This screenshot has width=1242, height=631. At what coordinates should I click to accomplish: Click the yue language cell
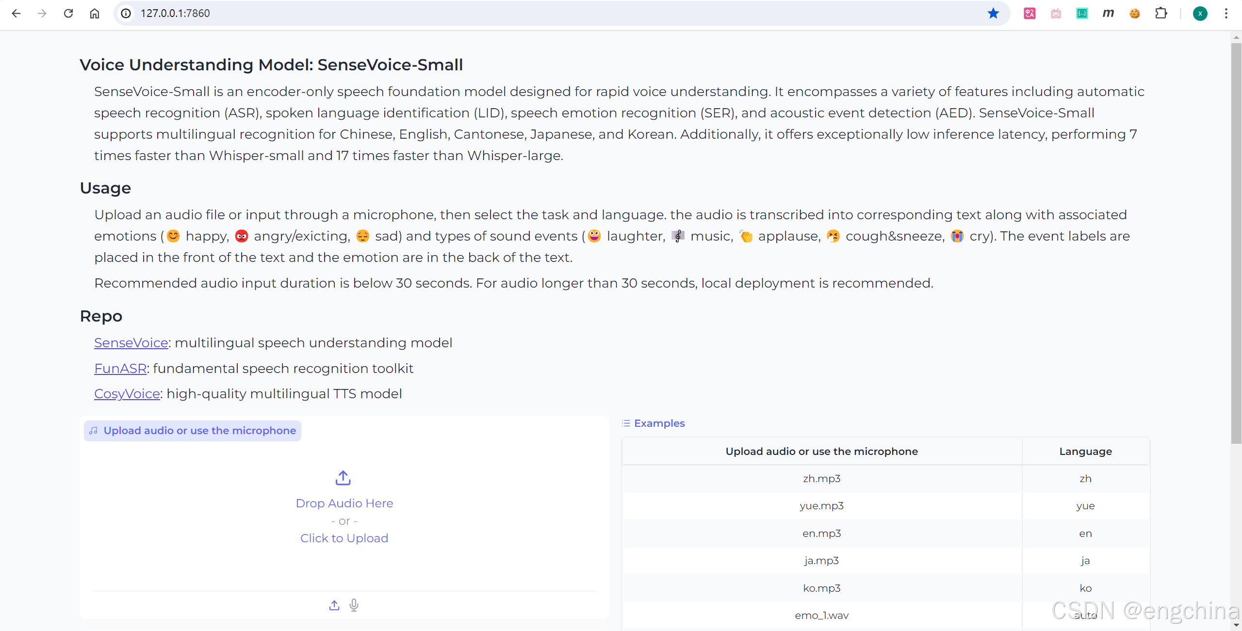coord(1086,506)
